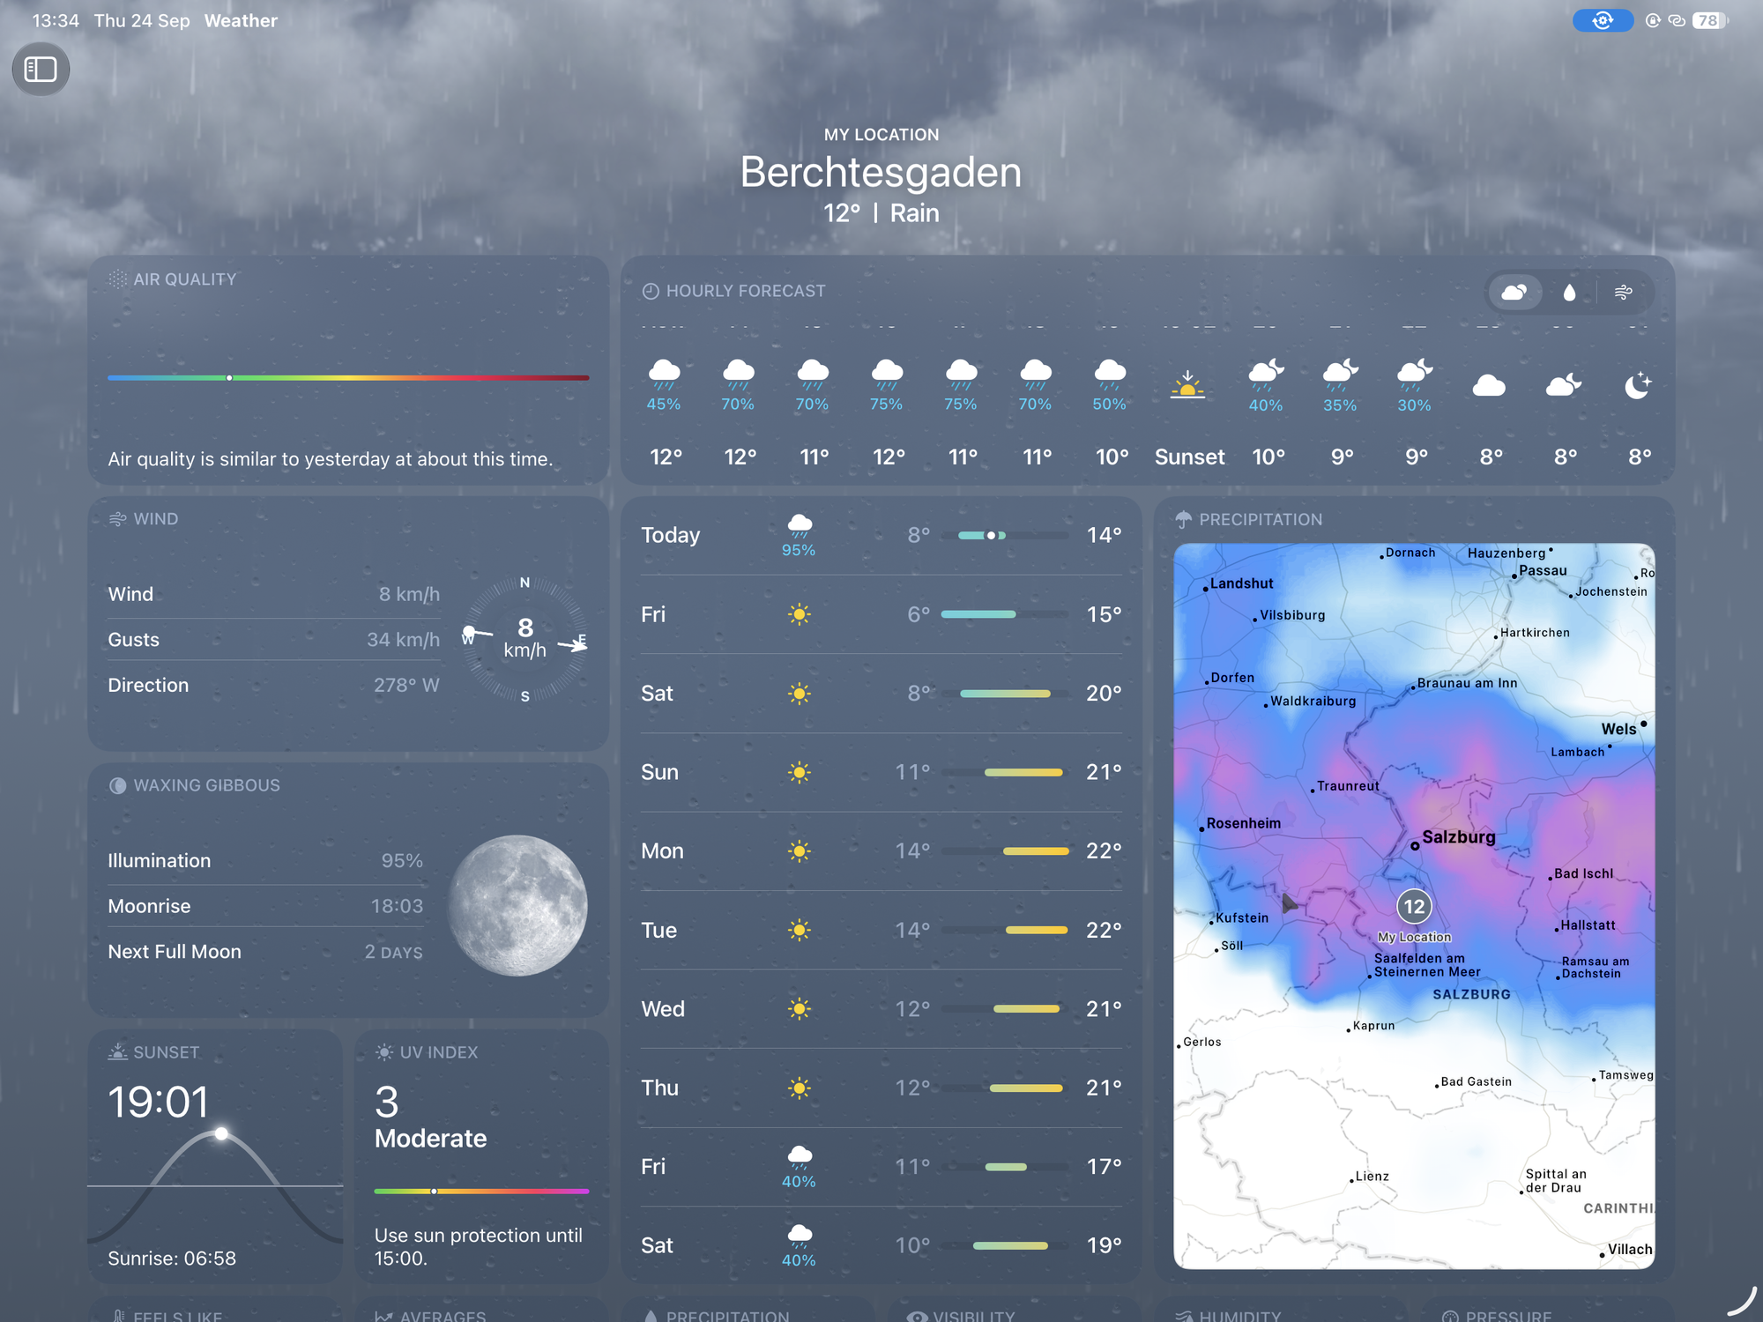Tap the wind compass dial
Screen dimensions: 1763x1322
coord(525,640)
